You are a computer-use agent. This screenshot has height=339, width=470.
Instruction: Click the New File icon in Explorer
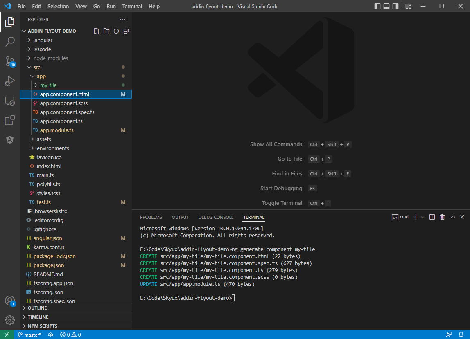(97, 31)
